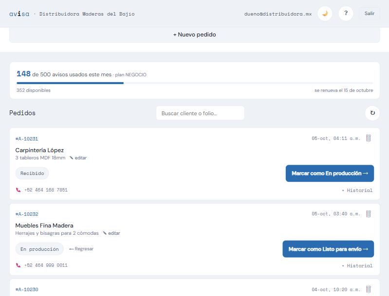This screenshot has width=389, height=296.
Task: Click the Muebles Fina Madera customer name
Action: pos(44,226)
